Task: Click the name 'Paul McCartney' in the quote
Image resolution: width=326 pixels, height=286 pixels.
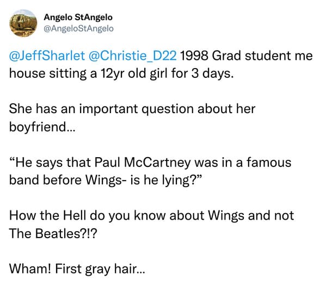Action: coord(143,162)
